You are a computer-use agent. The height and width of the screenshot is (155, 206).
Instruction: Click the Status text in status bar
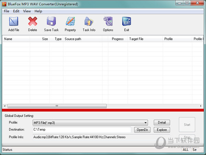click(x=7, y=150)
